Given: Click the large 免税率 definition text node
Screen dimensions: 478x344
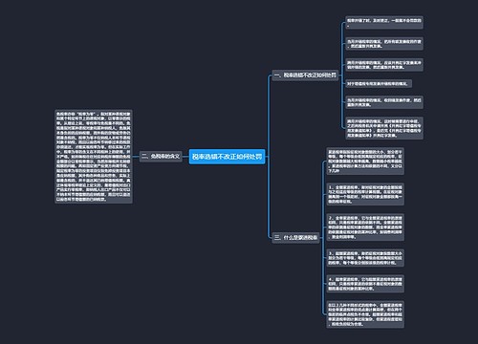Looking at the screenshot, I should pos(94,157).
